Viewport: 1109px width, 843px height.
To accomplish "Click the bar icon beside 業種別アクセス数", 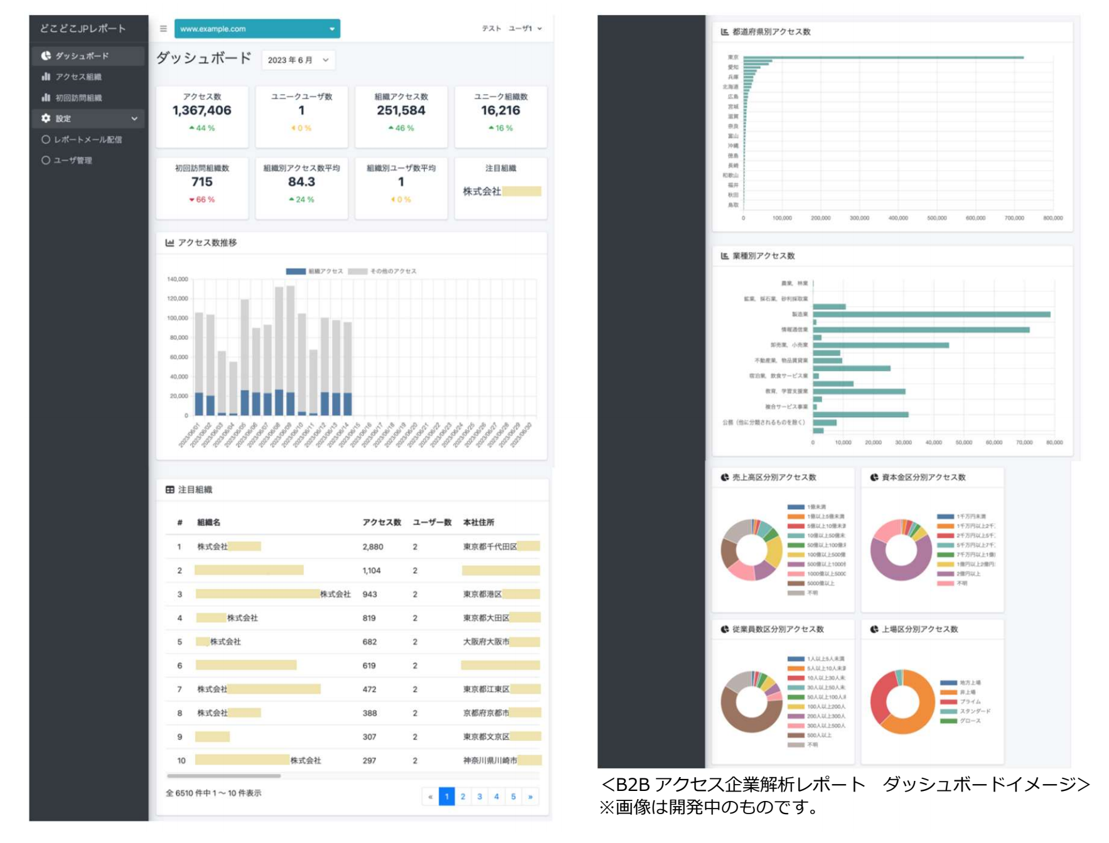I will 725,256.
